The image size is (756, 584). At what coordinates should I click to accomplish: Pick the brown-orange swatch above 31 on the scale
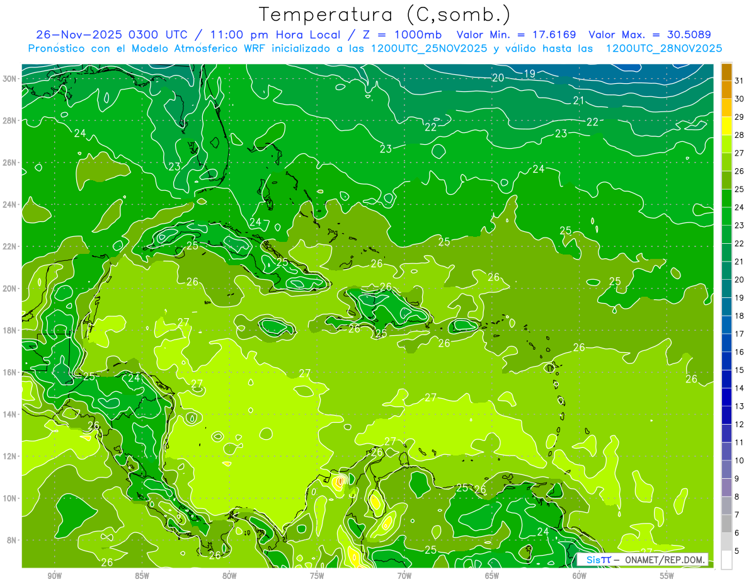click(726, 72)
